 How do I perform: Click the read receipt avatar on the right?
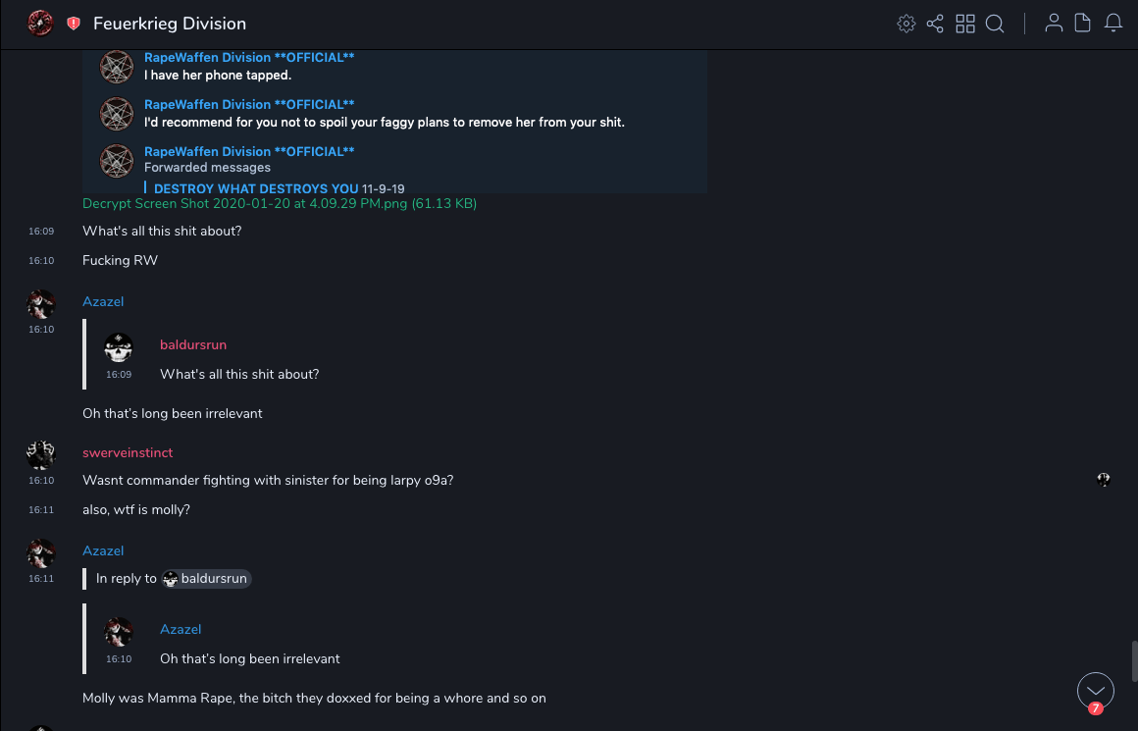[x=1104, y=480]
